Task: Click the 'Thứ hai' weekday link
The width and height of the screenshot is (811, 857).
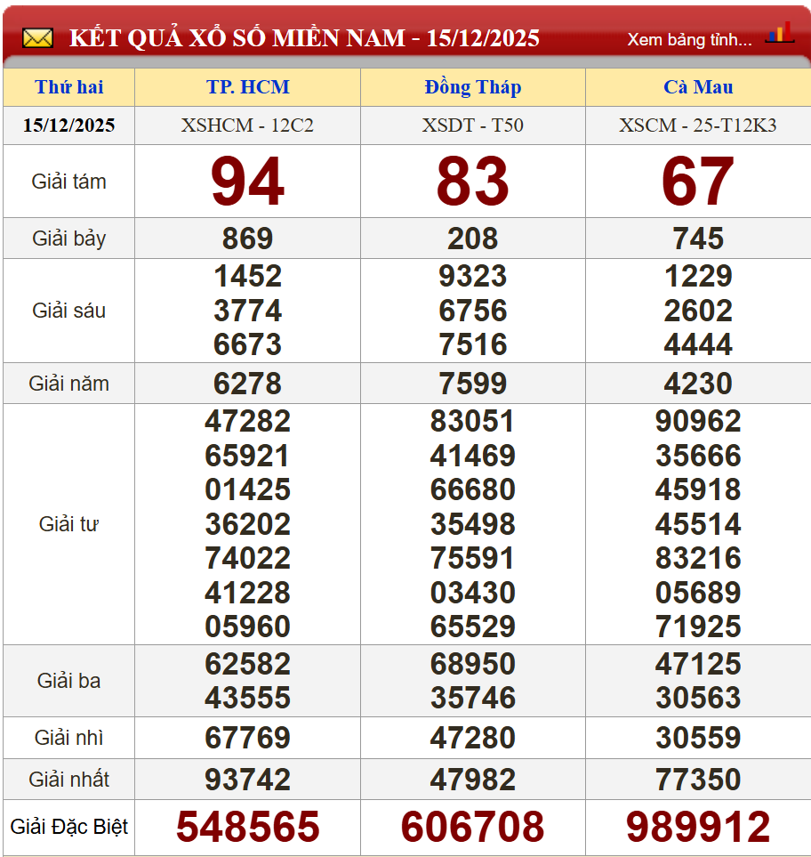Action: (x=69, y=87)
